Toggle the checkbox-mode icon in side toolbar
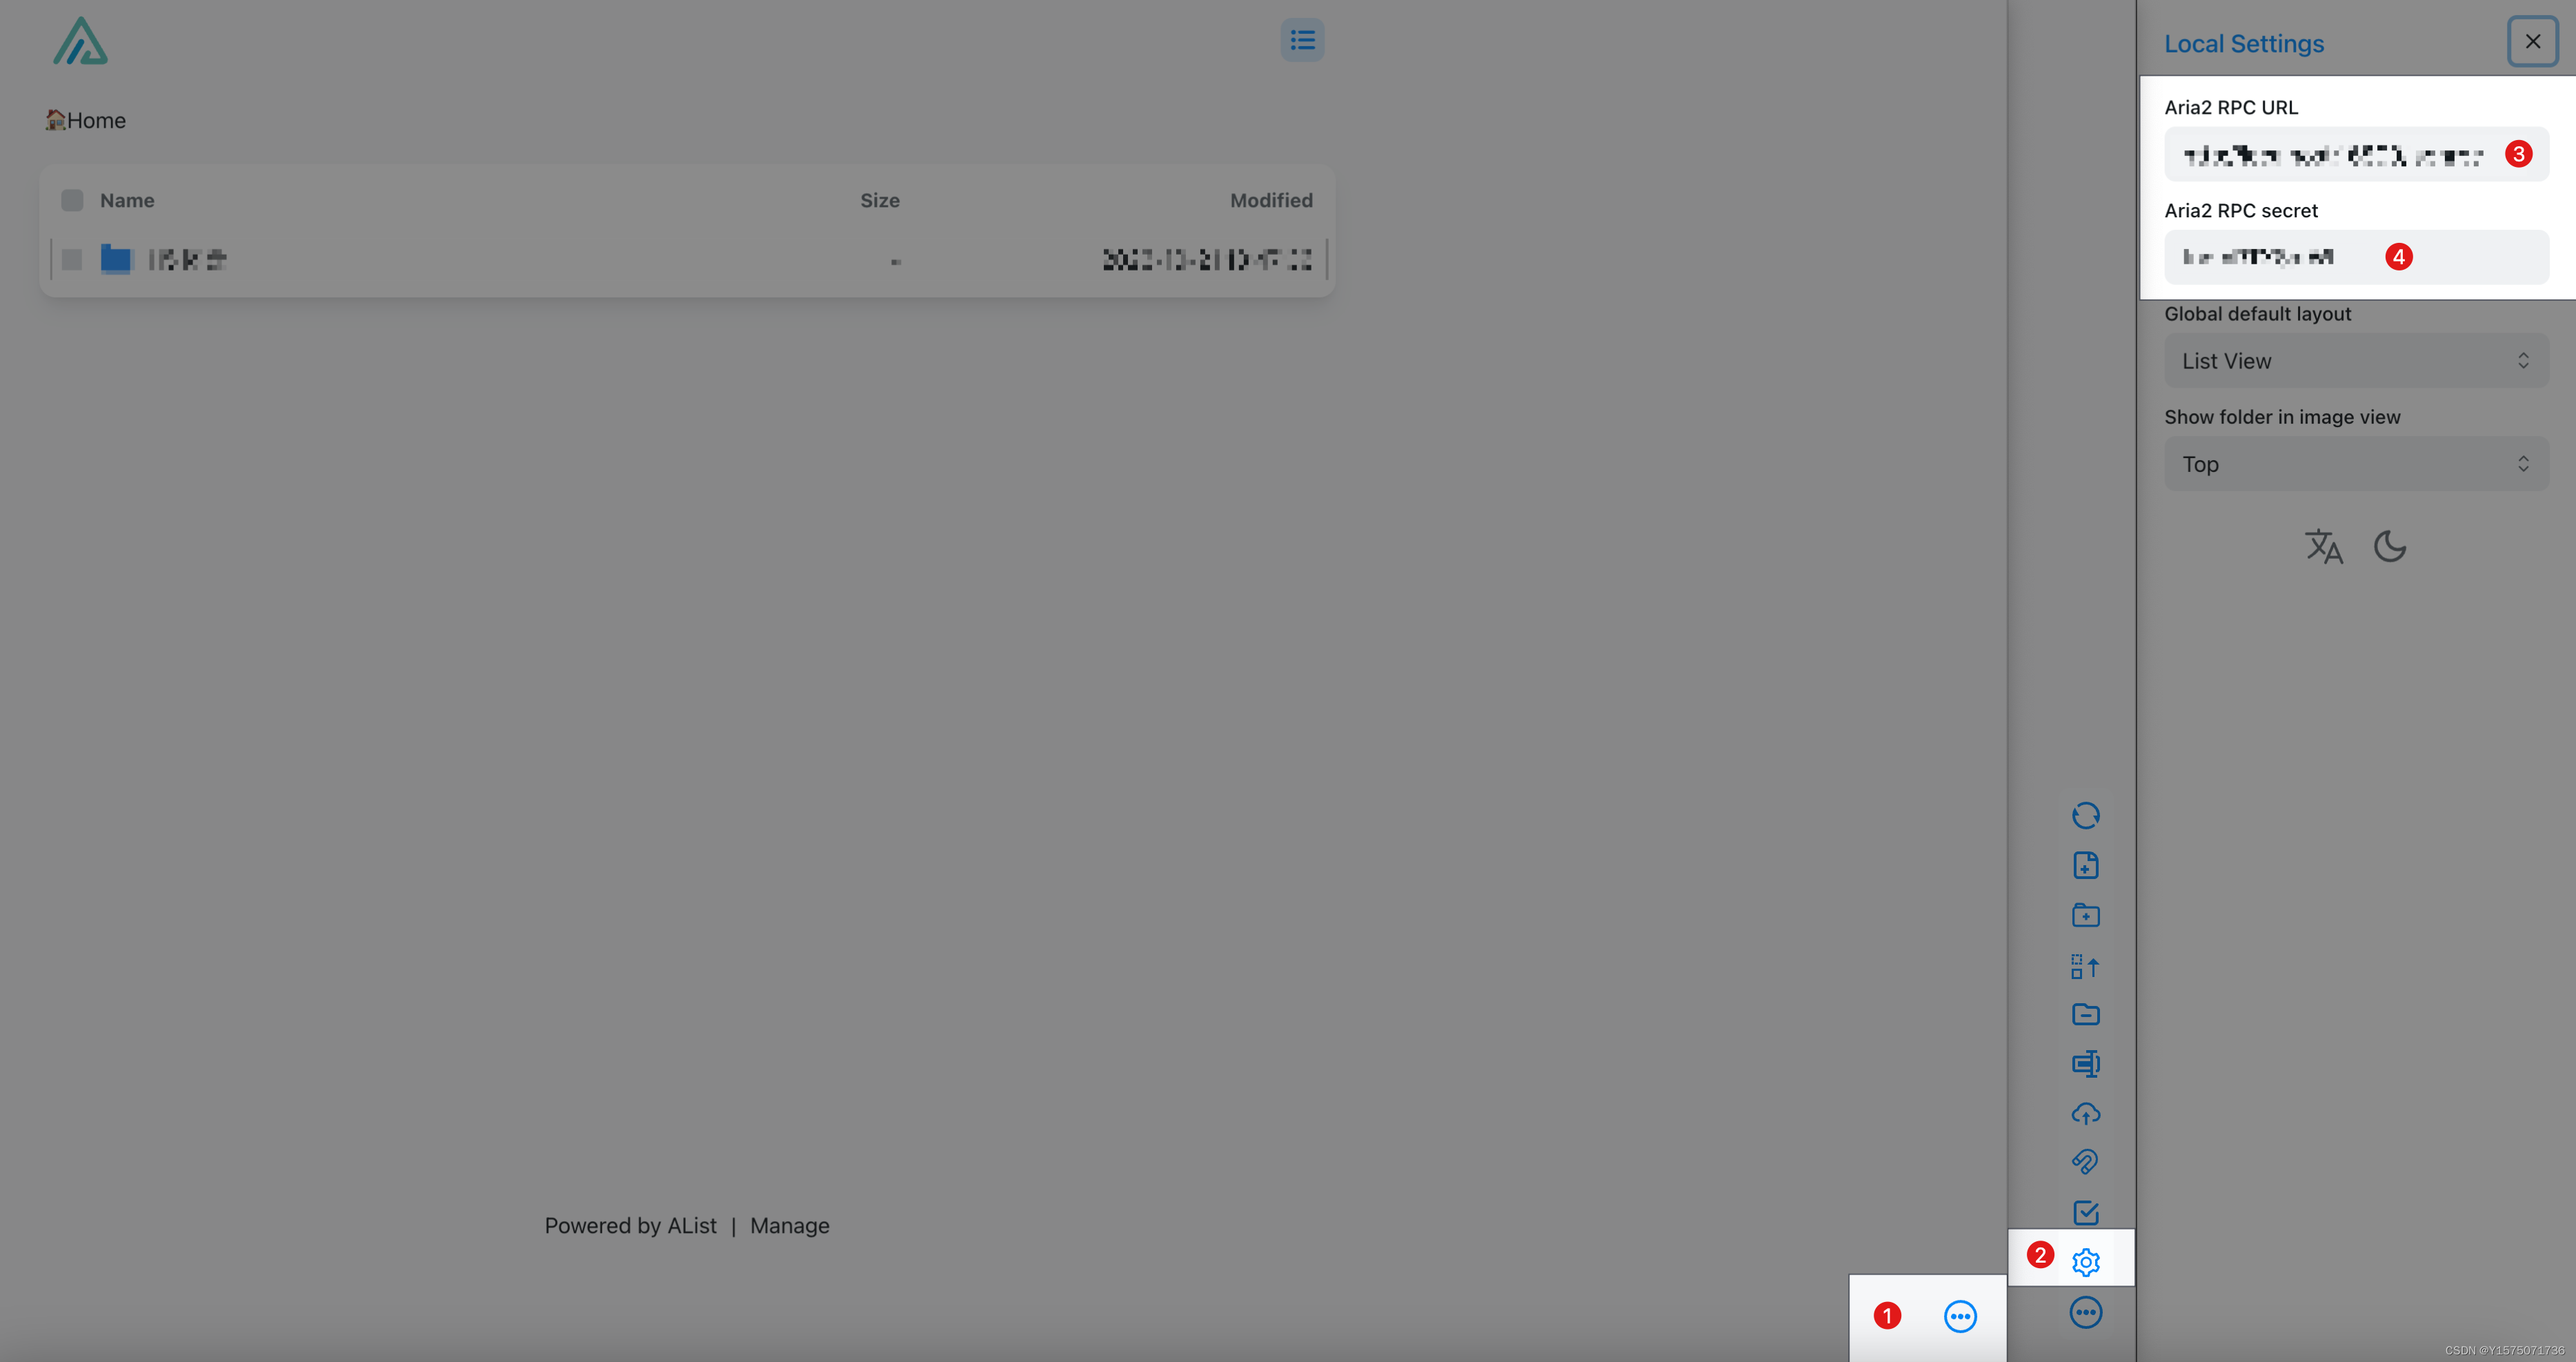 coord(2085,1212)
